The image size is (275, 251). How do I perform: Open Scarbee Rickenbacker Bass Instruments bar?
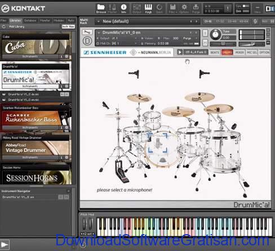pyautogui.click(x=30, y=128)
